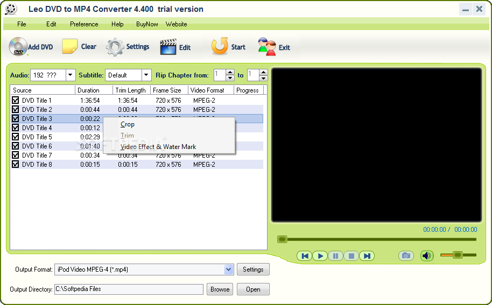Click the Browse button
The width and height of the screenshot is (492, 305).
[220, 289]
